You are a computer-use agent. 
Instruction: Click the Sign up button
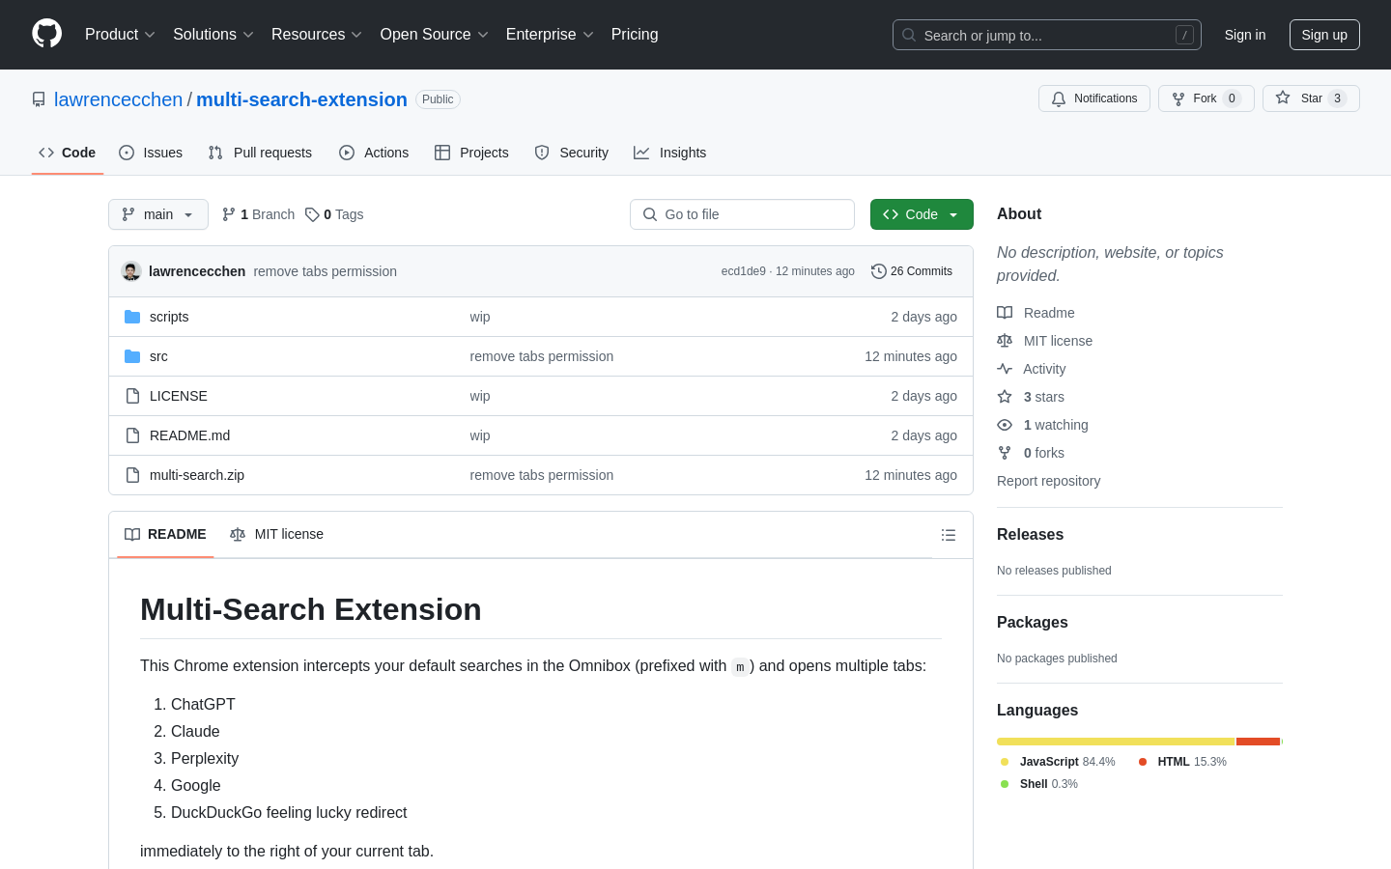[1324, 35]
